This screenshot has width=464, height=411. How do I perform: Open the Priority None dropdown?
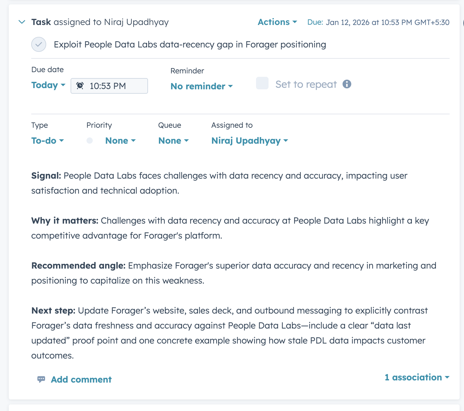click(120, 141)
